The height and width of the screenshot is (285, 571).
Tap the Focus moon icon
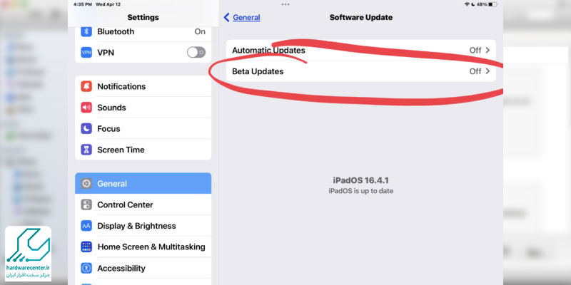[86, 129]
